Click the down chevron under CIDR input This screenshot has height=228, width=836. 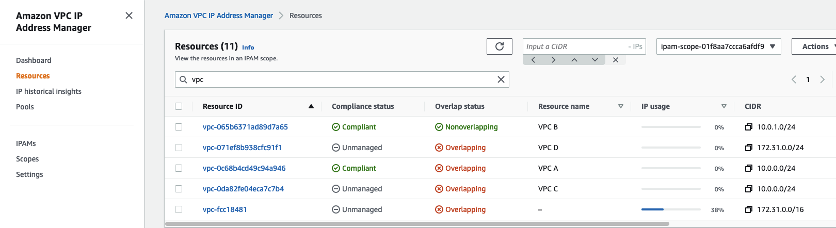(595, 60)
